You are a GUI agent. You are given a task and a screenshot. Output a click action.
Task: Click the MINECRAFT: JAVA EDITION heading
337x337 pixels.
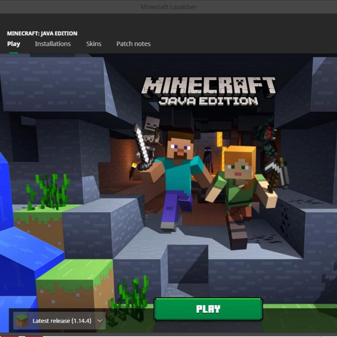click(42, 33)
